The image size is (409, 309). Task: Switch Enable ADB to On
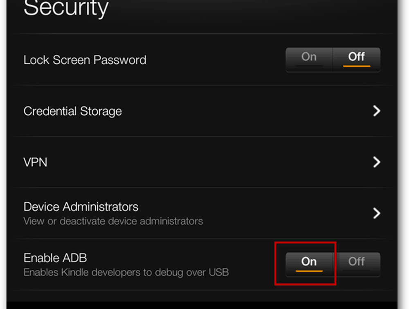(x=309, y=262)
